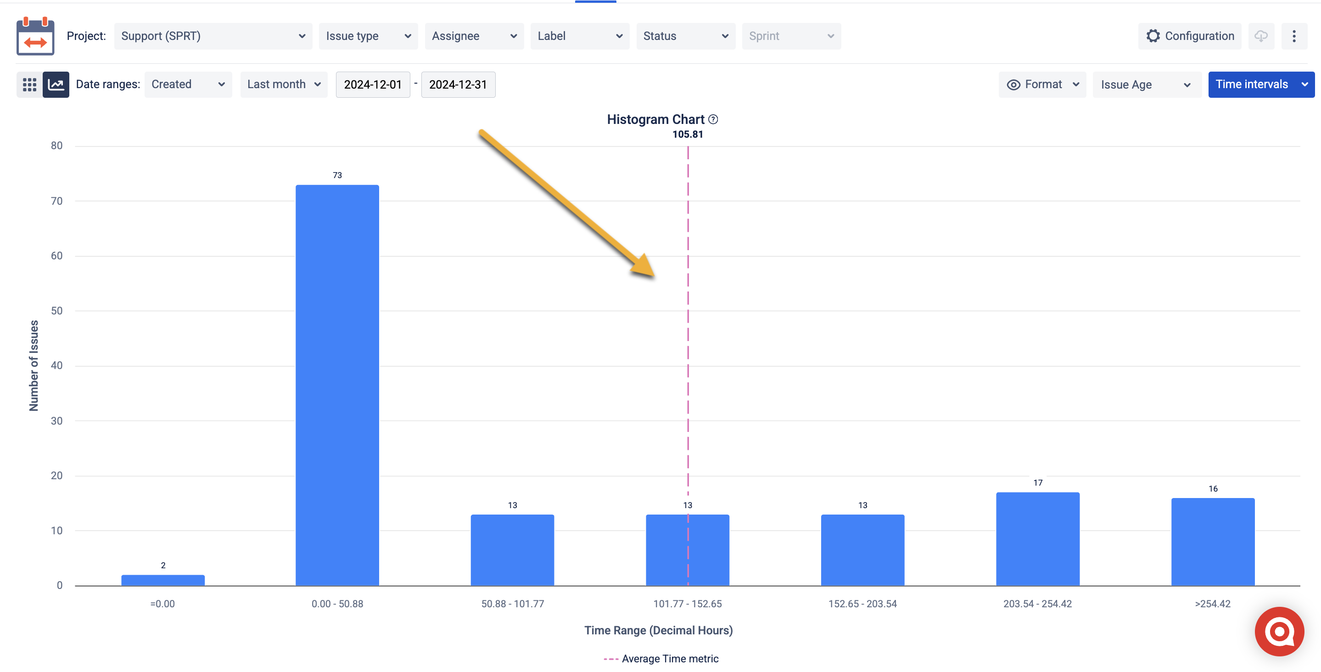Open the Created date ranges dropdown

point(188,84)
